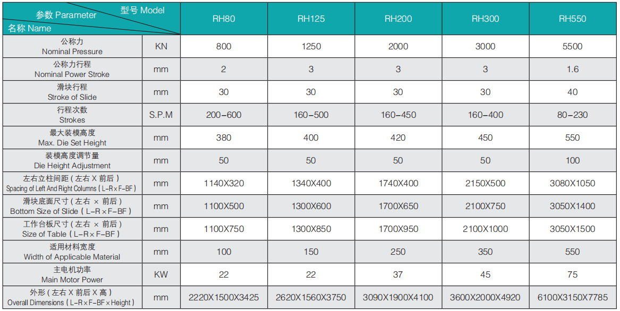Select the KN unit cell
This screenshot has height=311, width=620.
click(x=162, y=46)
